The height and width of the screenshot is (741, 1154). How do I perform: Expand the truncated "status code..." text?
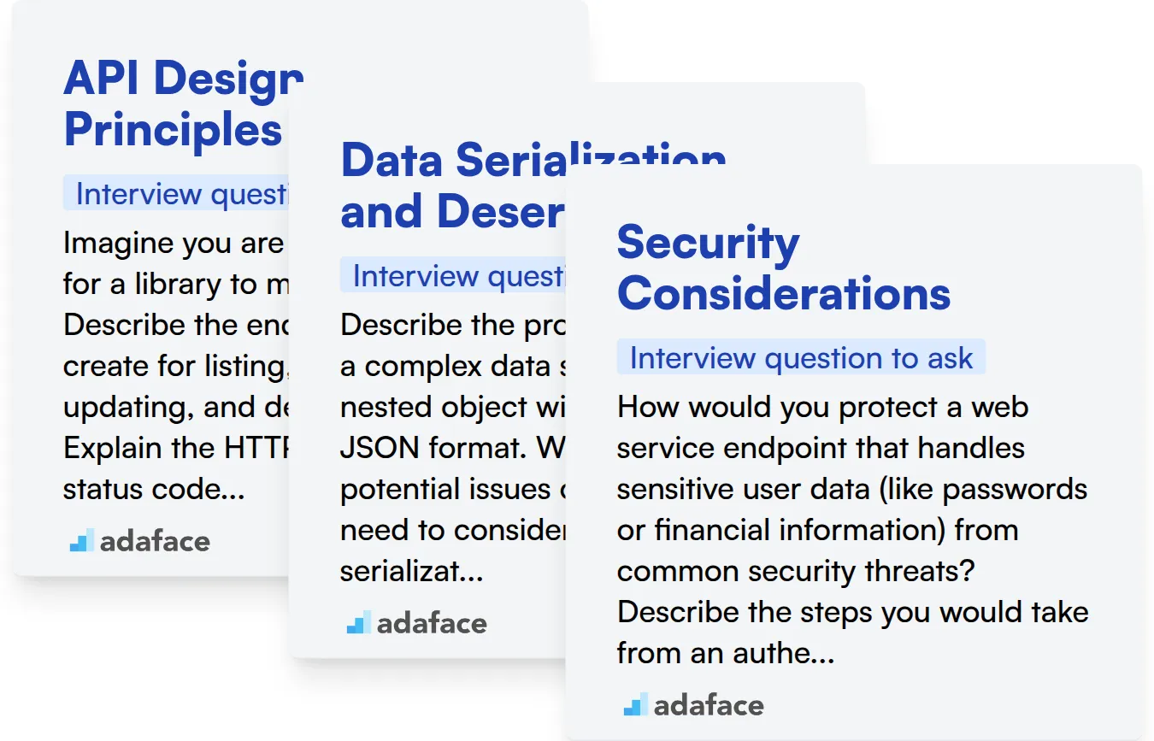point(154,489)
